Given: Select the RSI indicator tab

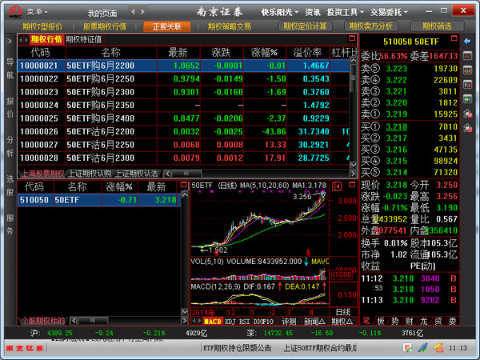Looking at the screenshot, I should [244, 321].
